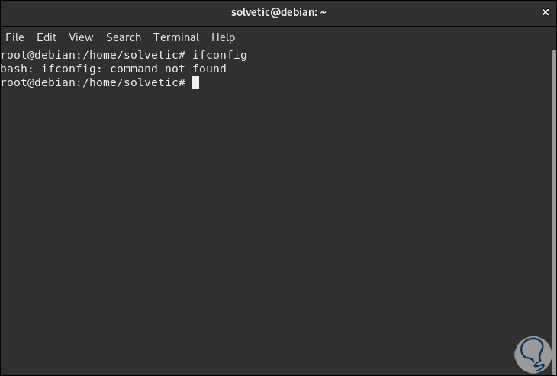Image resolution: width=557 pixels, height=376 pixels.
Task: Click the 'command not found' error text
Action: click(168, 69)
